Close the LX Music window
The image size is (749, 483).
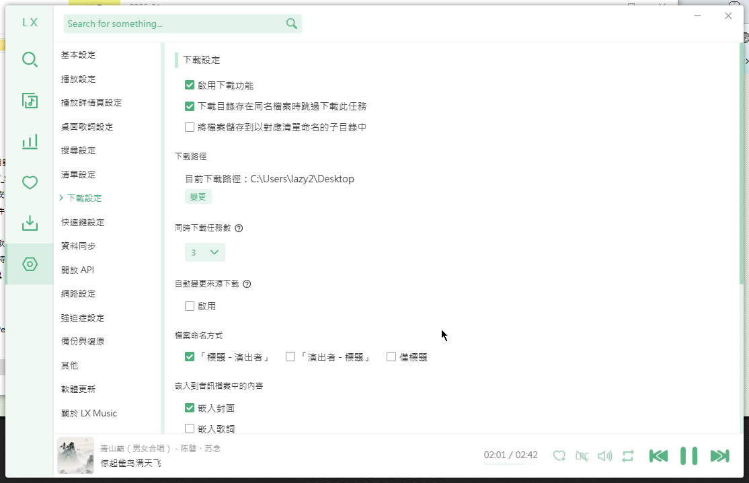coord(728,15)
